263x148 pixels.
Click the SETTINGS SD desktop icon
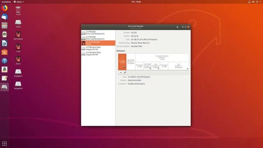(x=18, y=36)
